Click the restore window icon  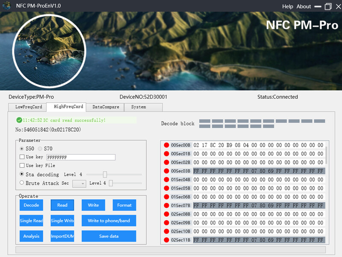pyautogui.click(x=328, y=6)
